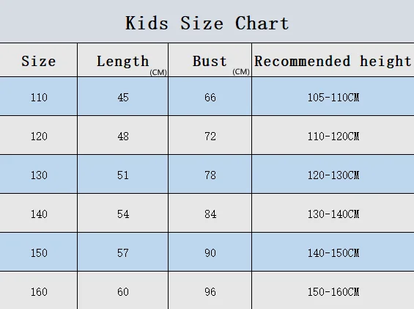Click length value 45
Viewport: 414px width, 309px height.
[x=123, y=98]
